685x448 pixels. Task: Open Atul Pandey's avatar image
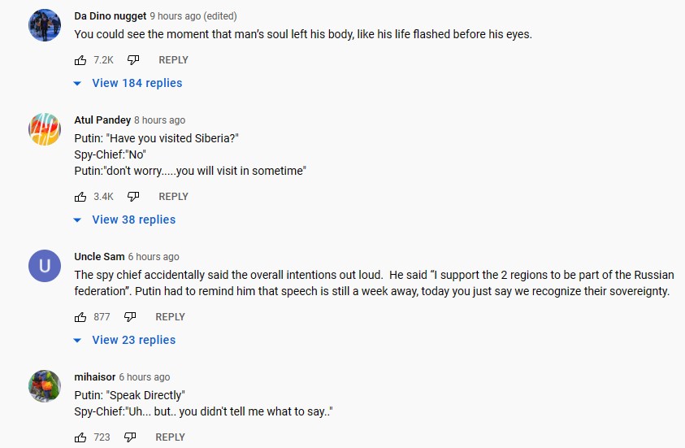45,129
